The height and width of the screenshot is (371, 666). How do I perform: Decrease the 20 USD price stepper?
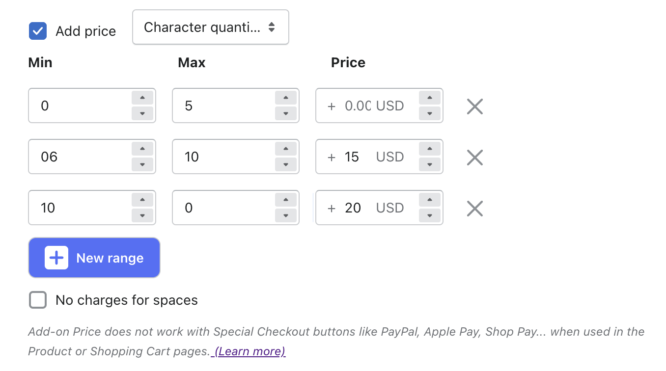coord(430,216)
